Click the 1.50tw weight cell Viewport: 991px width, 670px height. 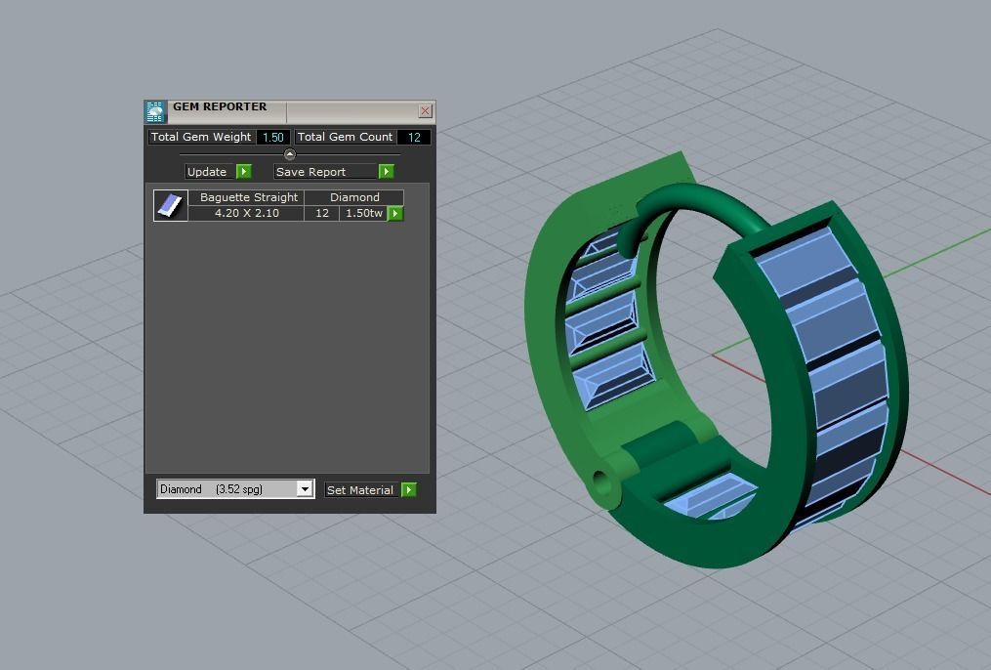(x=363, y=213)
